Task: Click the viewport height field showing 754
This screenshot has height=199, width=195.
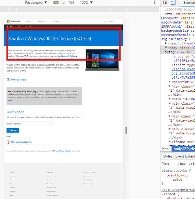Action: 71,2
